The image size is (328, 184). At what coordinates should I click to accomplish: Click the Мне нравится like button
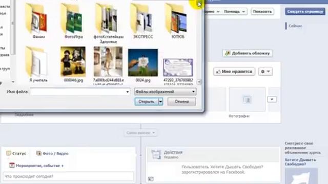pos(234,72)
